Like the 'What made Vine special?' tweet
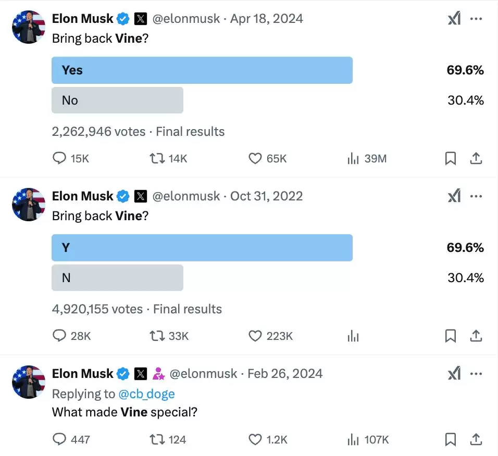The image size is (498, 456). (255, 439)
